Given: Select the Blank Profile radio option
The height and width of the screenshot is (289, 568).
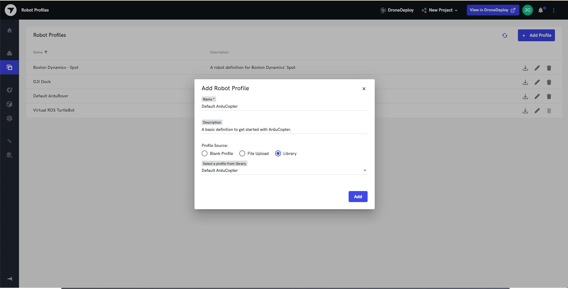Looking at the screenshot, I should coord(205,153).
